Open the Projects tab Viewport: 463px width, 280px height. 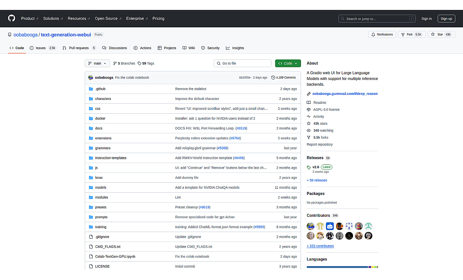pyautogui.click(x=167, y=48)
